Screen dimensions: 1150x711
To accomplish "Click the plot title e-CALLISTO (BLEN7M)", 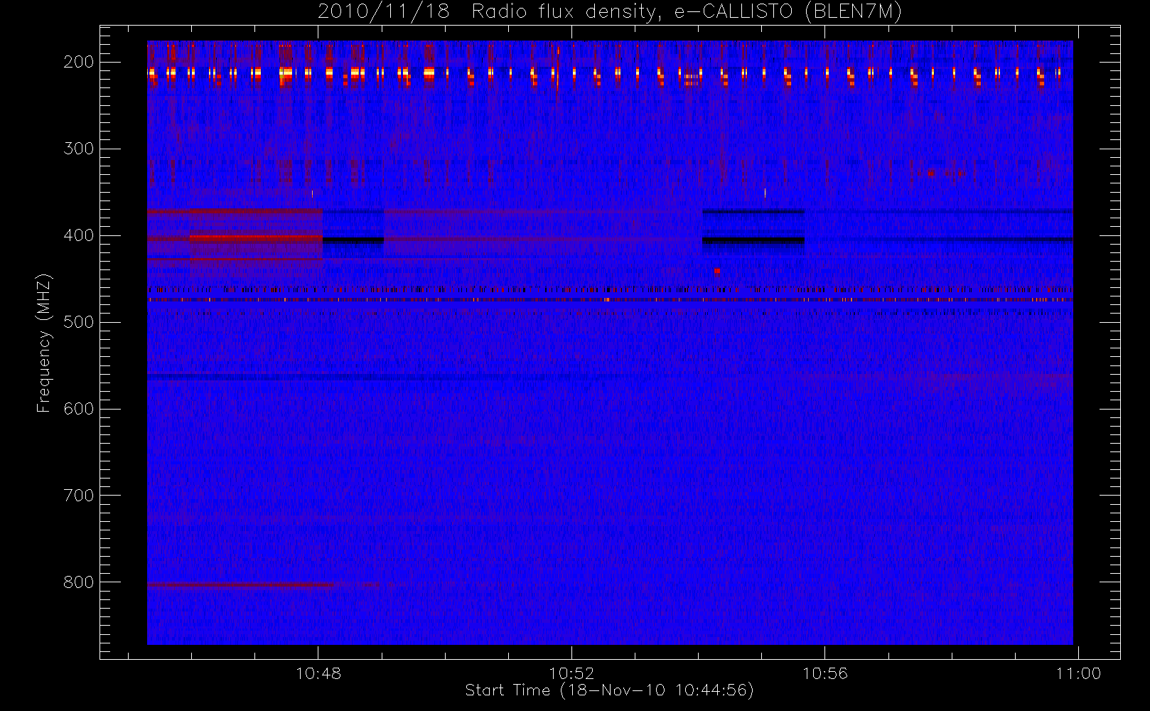I will 788,11.
